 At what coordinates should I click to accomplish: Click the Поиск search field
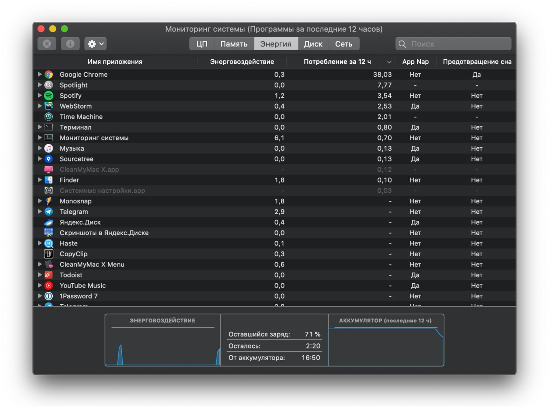[x=453, y=44]
